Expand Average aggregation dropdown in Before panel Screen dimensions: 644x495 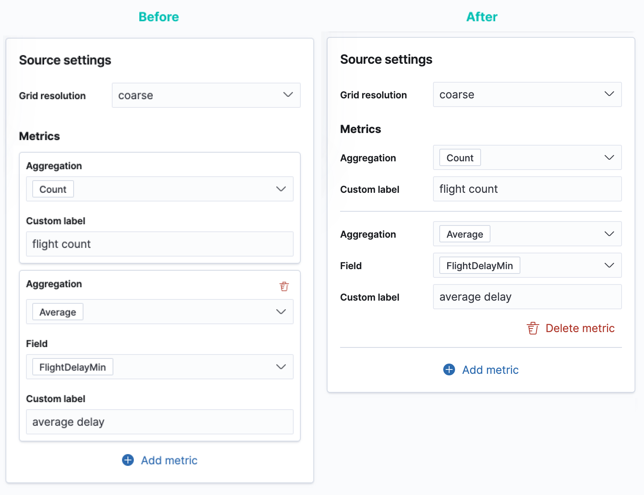click(x=159, y=312)
